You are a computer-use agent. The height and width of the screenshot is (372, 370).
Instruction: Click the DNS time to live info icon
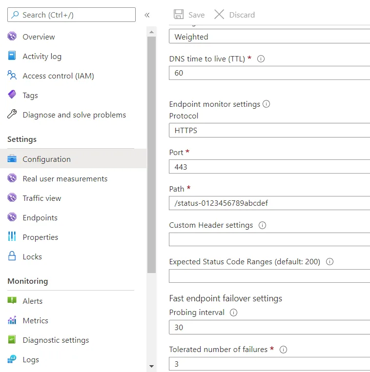click(261, 59)
